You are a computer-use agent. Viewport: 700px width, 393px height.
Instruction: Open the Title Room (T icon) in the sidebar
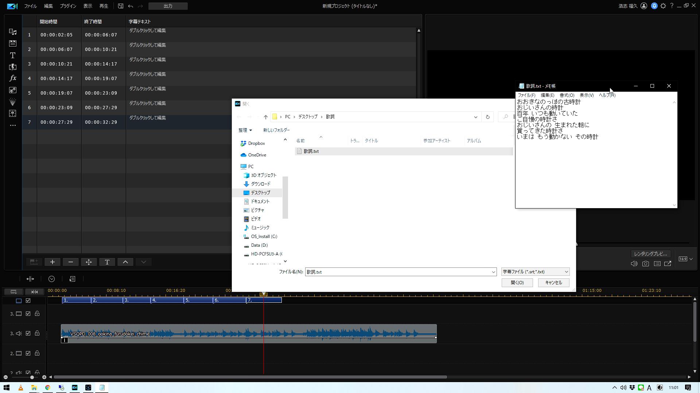tap(13, 55)
